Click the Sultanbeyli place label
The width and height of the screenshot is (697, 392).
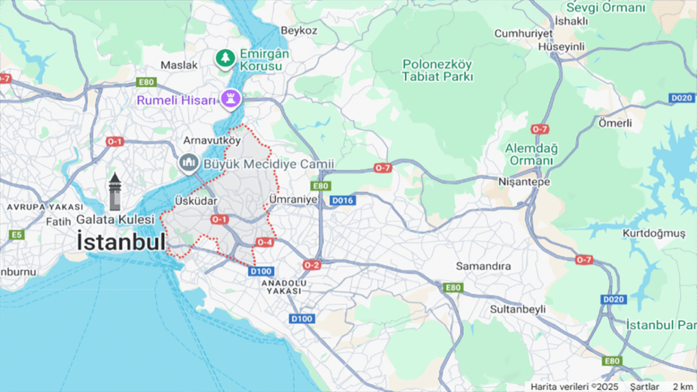click(517, 310)
